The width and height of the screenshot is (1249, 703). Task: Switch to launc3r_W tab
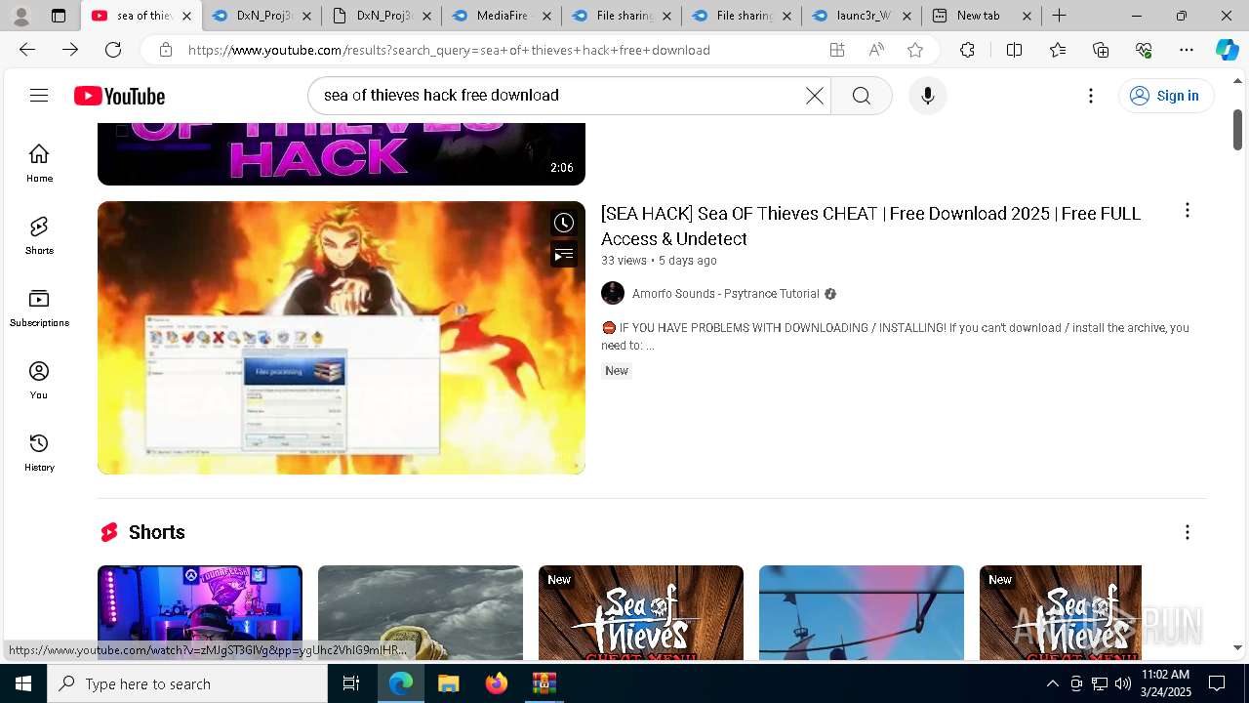(x=862, y=16)
